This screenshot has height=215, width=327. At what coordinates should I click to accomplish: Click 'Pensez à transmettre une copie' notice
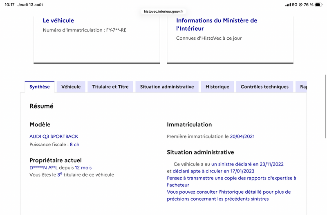(x=231, y=181)
